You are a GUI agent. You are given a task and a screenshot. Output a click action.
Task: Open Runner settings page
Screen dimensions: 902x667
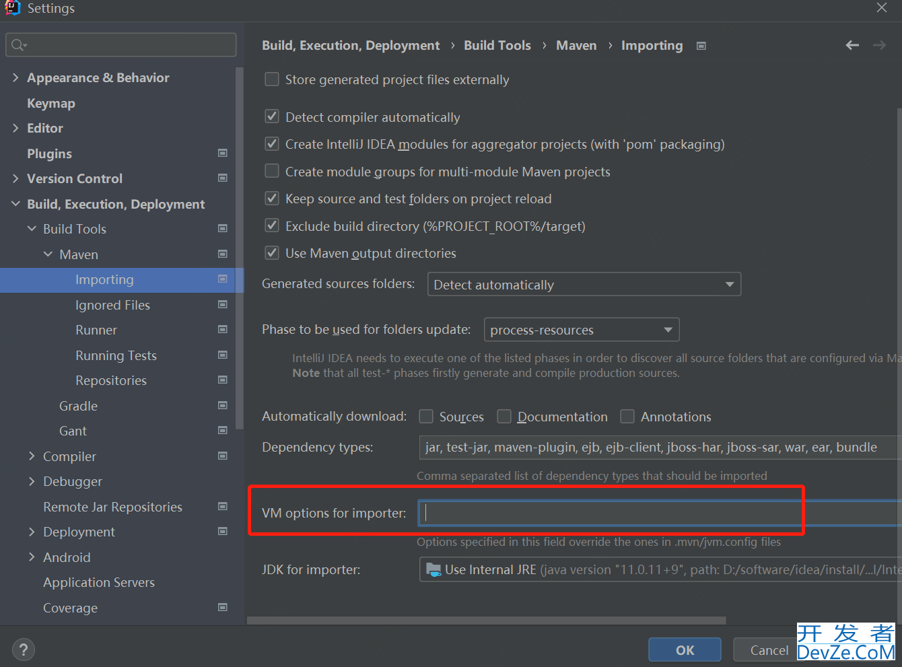click(96, 330)
